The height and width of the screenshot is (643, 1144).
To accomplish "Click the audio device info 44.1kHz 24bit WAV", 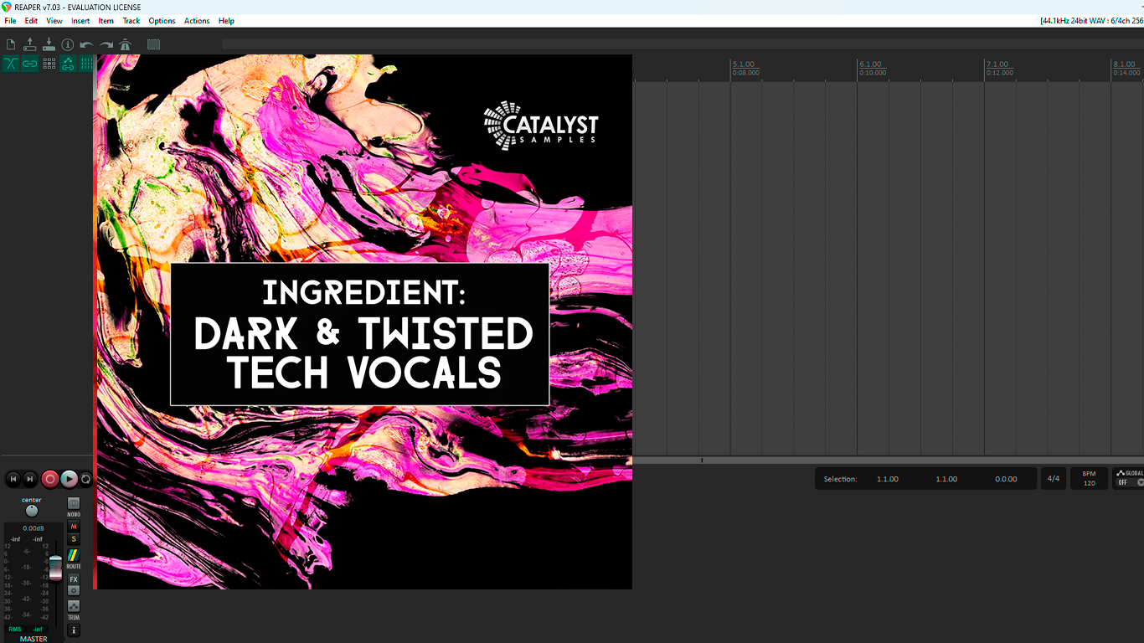I will pyautogui.click(x=1091, y=21).
